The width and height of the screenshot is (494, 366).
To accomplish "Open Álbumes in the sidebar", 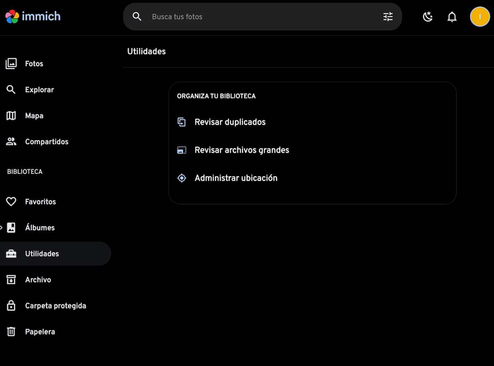I will pyautogui.click(x=40, y=228).
